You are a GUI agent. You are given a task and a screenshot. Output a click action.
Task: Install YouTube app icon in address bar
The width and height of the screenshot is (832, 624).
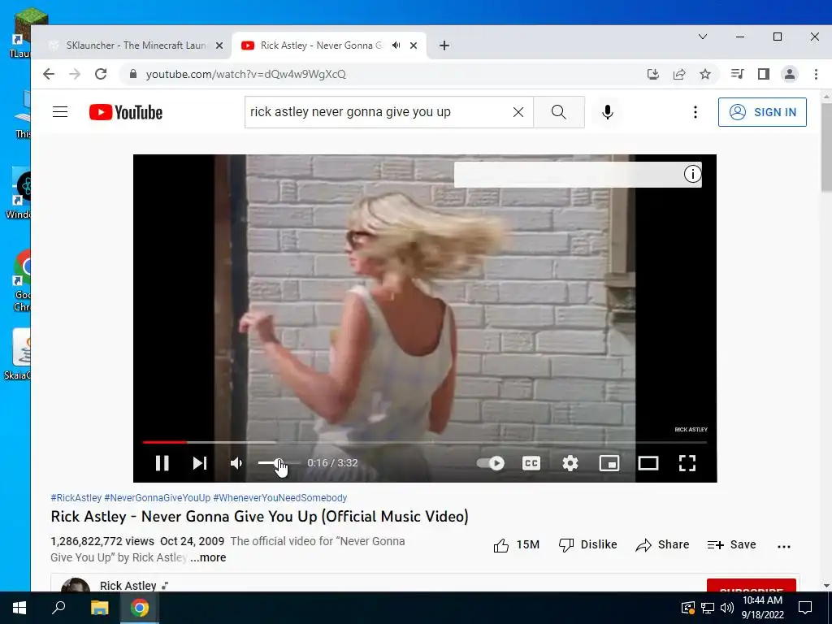(653, 74)
